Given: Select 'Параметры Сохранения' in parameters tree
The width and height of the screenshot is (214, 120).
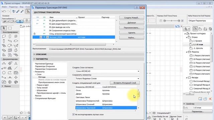Looking at the screenshot, I should pos(46,69).
